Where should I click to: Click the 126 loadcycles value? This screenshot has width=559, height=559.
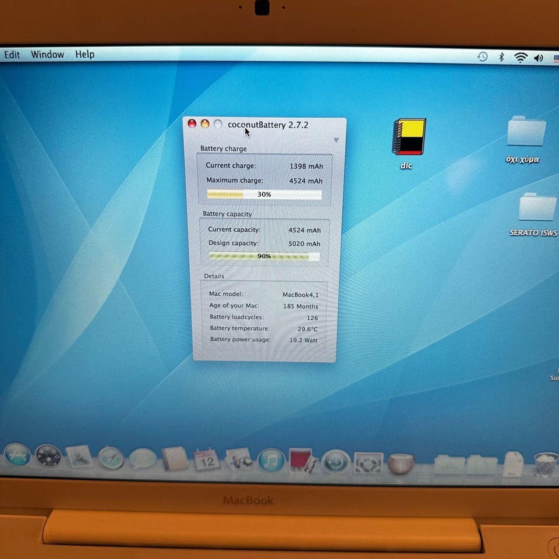coord(312,318)
